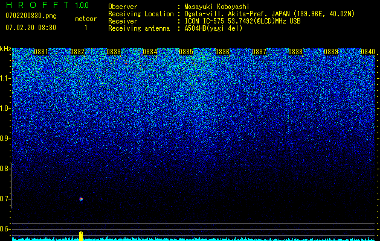Click the yellow meteor detection bar

tap(81, 236)
